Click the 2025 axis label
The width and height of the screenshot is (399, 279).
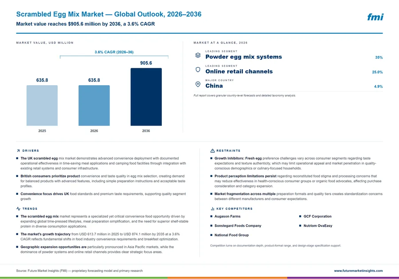point(42,131)
